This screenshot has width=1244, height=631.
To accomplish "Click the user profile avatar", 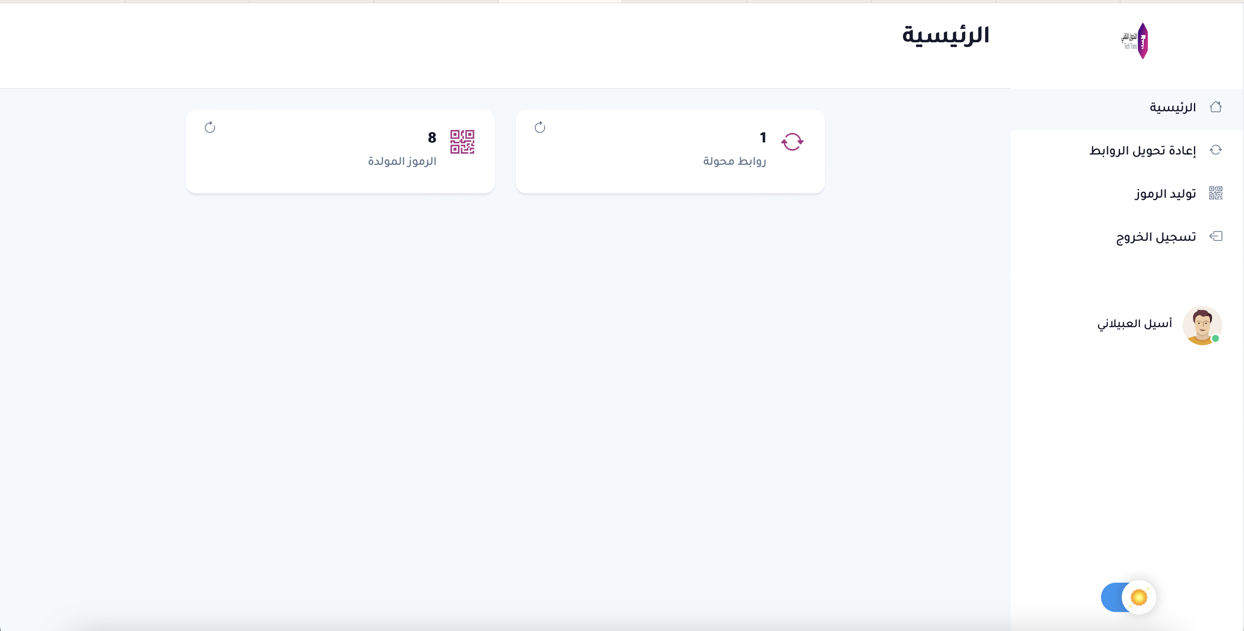I will tap(1202, 325).
